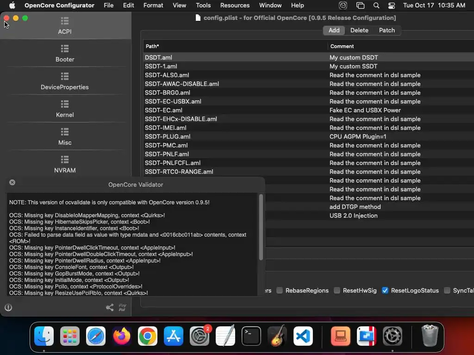Open the OpenCore Configurator app menu
474x355 pixels.
pyautogui.click(x=59, y=6)
